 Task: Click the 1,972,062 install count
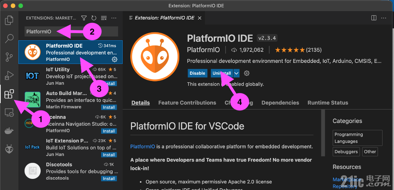247,50
